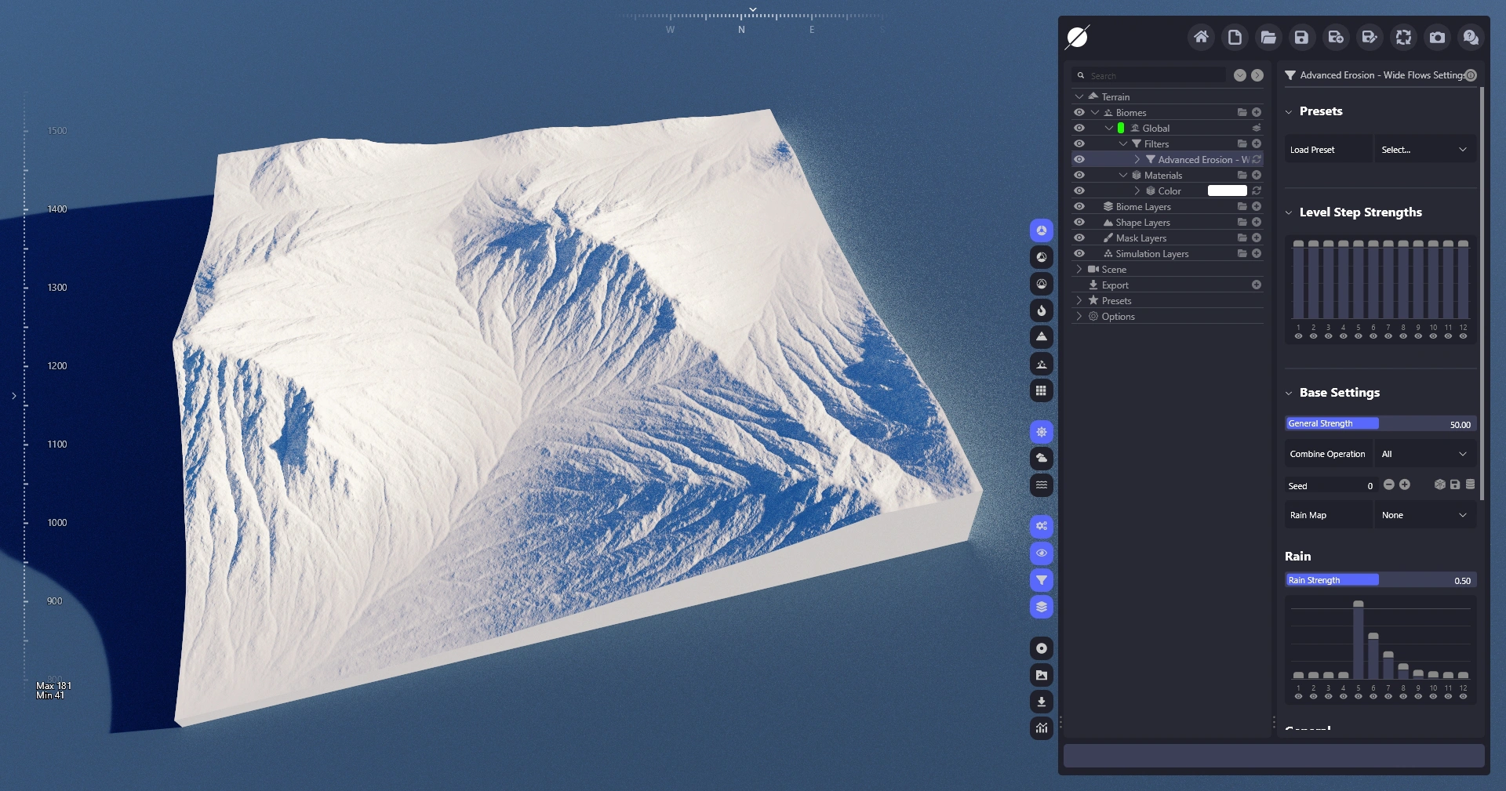This screenshot has height=791, width=1506.
Task: Click the clouds icon in viewport sidebar
Action: click(x=1041, y=458)
